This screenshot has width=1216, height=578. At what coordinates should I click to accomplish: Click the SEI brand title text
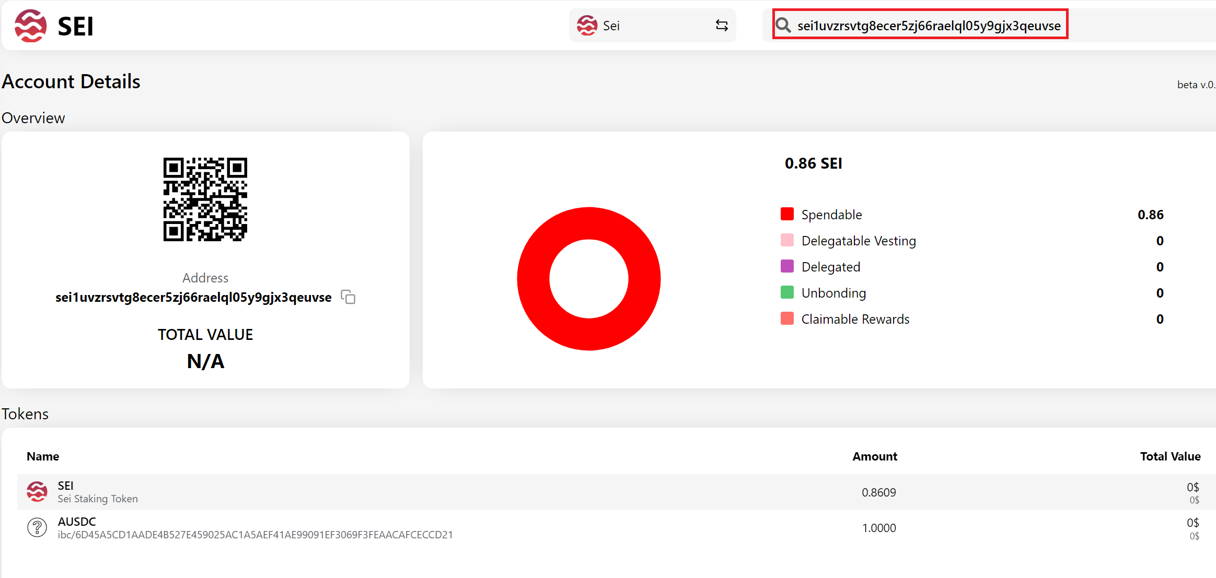(x=76, y=26)
